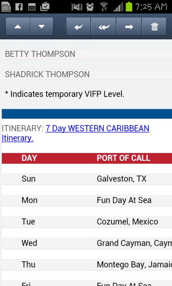Open the 7 Day WESTERN CARIBBEAN Itinerary link
The height and width of the screenshot is (286, 172).
[x=76, y=133]
